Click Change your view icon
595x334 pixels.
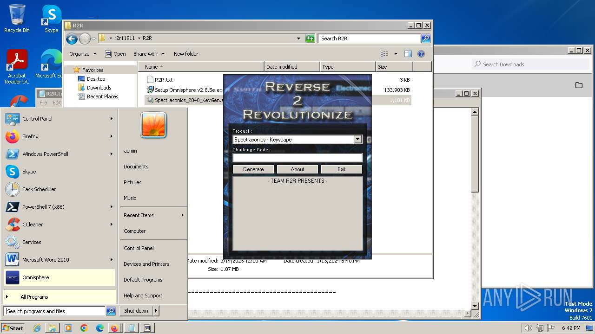point(384,54)
